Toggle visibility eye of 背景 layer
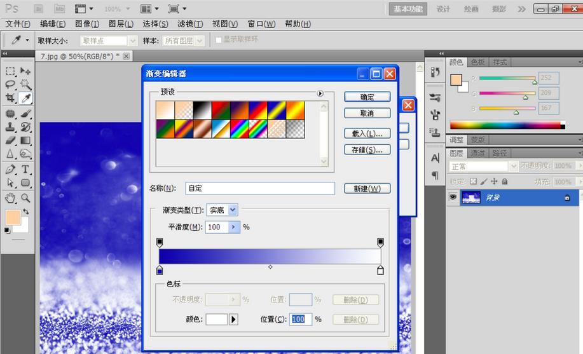The width and height of the screenshot is (583, 354). (453, 197)
